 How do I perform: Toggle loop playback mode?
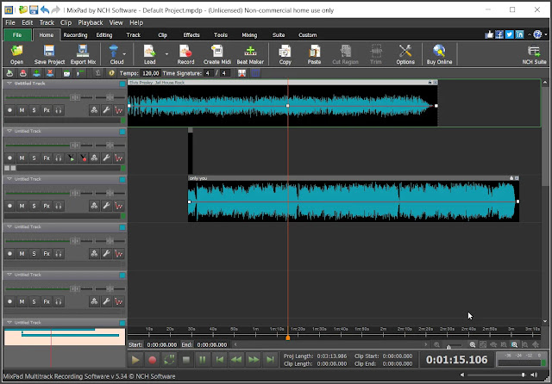169,359
